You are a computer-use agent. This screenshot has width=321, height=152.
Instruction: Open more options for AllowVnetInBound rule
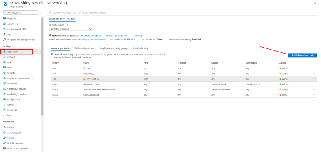pos(314,84)
